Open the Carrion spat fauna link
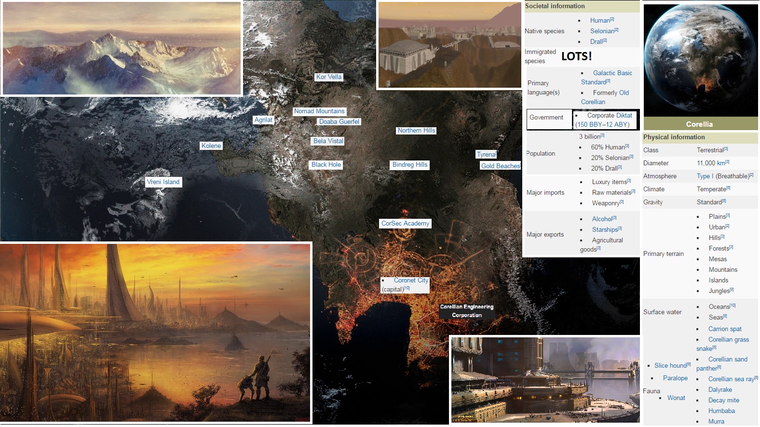 pyautogui.click(x=724, y=329)
